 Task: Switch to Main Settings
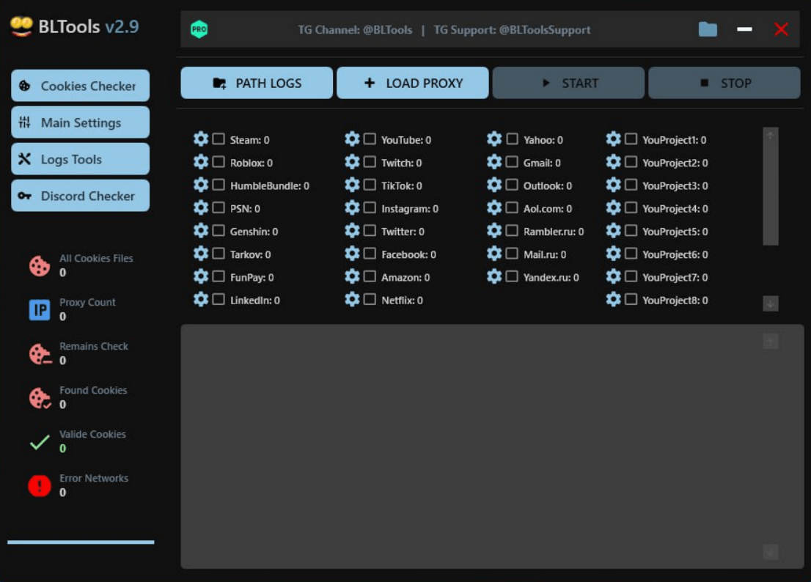tap(80, 122)
